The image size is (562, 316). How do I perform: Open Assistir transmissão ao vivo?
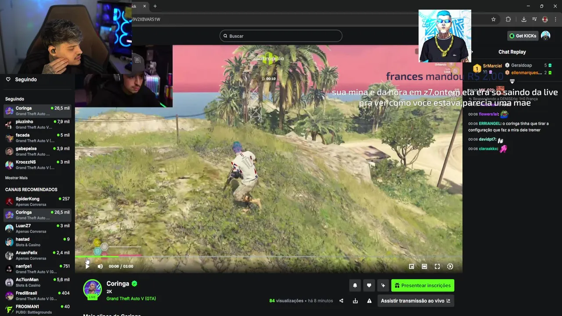[x=415, y=301]
